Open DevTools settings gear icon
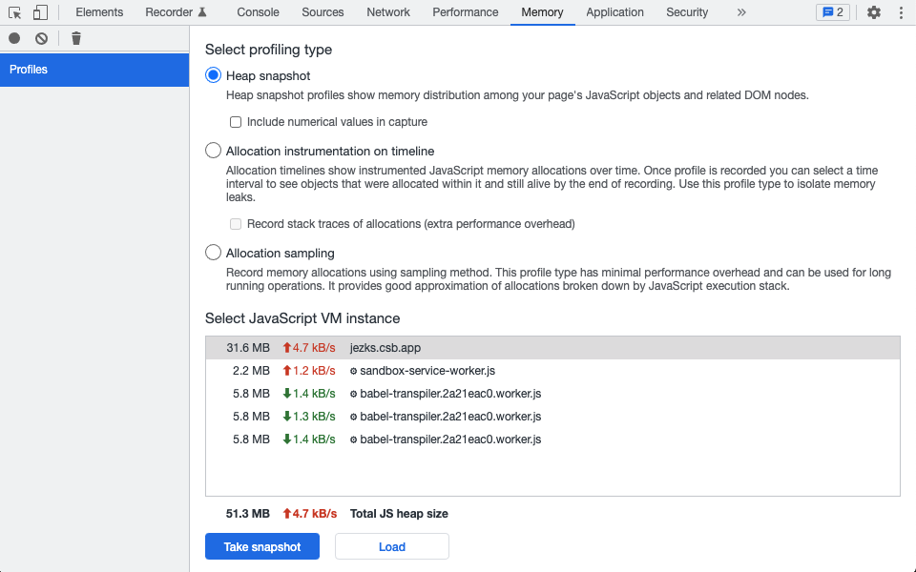The width and height of the screenshot is (916, 572). (x=873, y=12)
